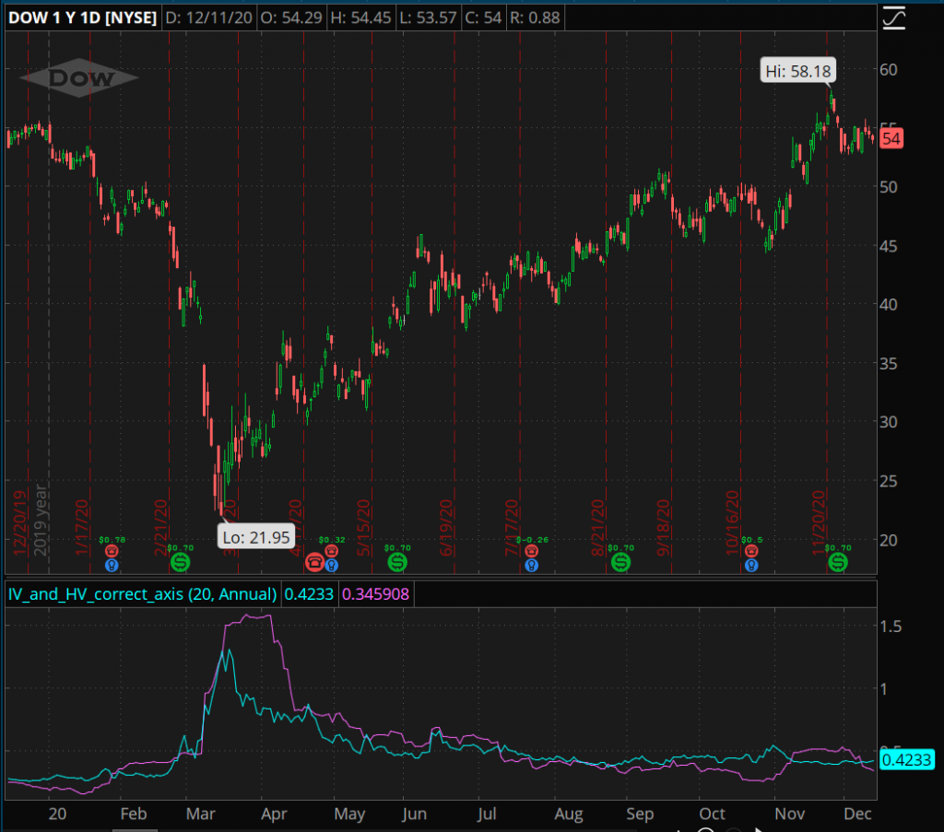Click the C: 54 close value
Image resolution: width=944 pixels, height=832 pixels.
(483, 18)
